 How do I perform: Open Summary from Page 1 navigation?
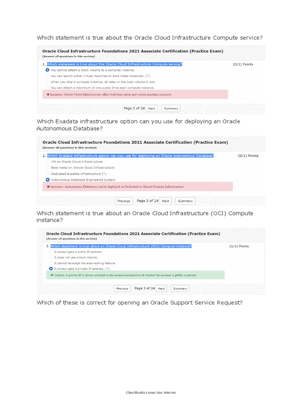coord(171,108)
